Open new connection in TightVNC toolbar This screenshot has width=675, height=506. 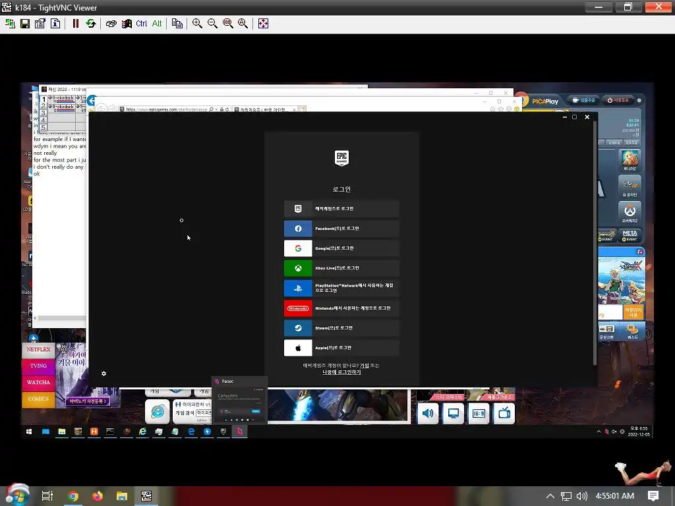point(10,24)
